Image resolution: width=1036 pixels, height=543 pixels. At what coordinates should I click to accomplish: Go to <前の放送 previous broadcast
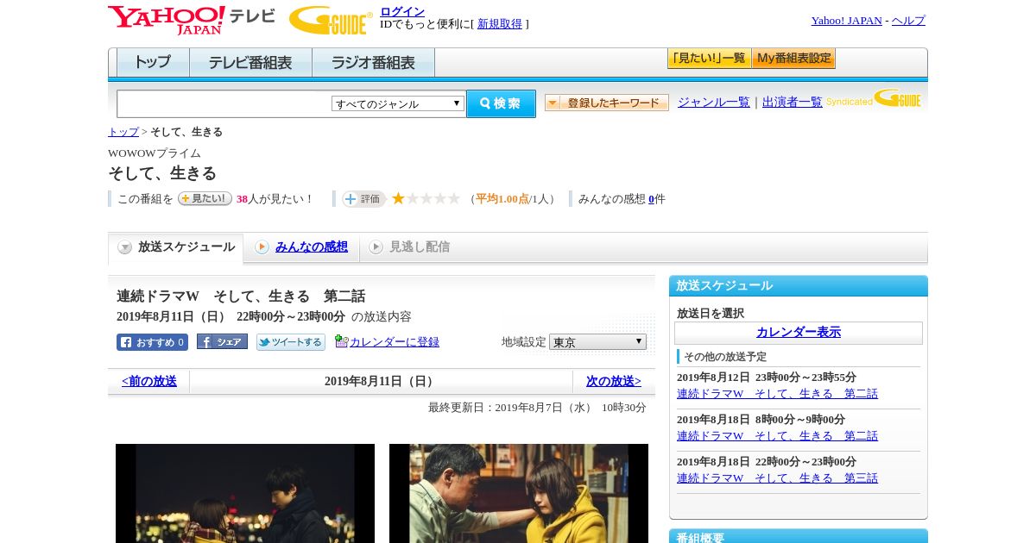149,381
